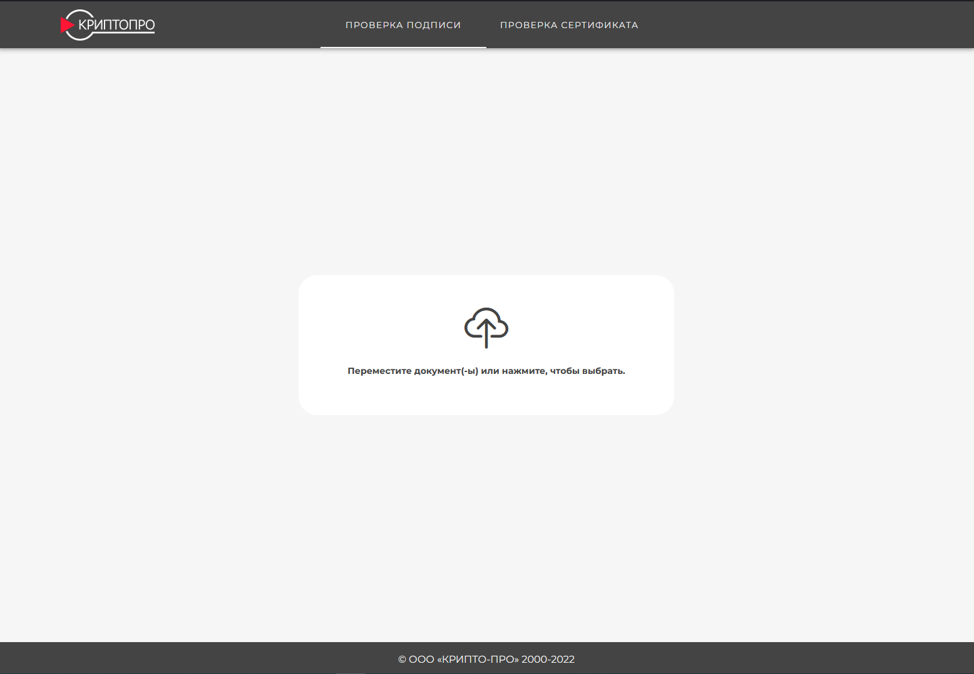Click the text 'Переместите документ(-ы) или нажмите, чтобы выбрать'

pos(486,371)
